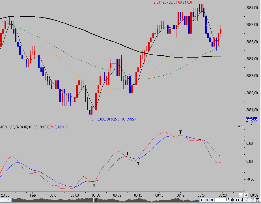Image resolution: width=261 pixels, height=204 pixels.
Task: Click the rewind double-arrow button
Action: 207,200
